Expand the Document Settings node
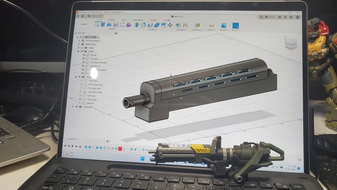Image resolution: width=337 pixels, height=190 pixels. [79, 40]
